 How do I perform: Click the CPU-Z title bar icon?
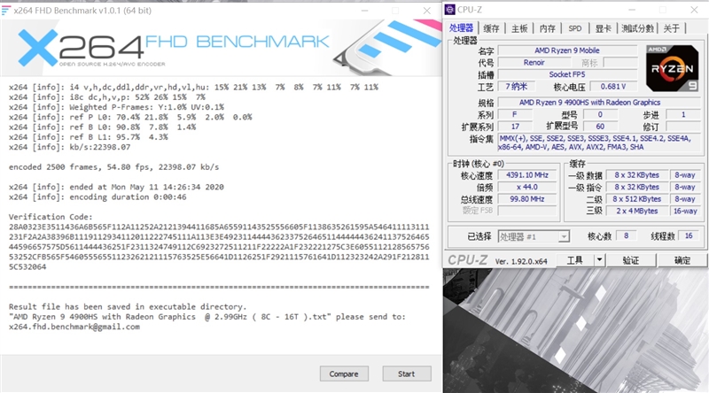point(450,10)
